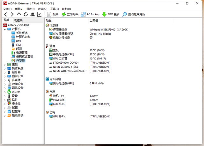This screenshot has width=204, height=146.
Task: Select the 图形处理器(GPU) fan row
Action: (76, 83)
